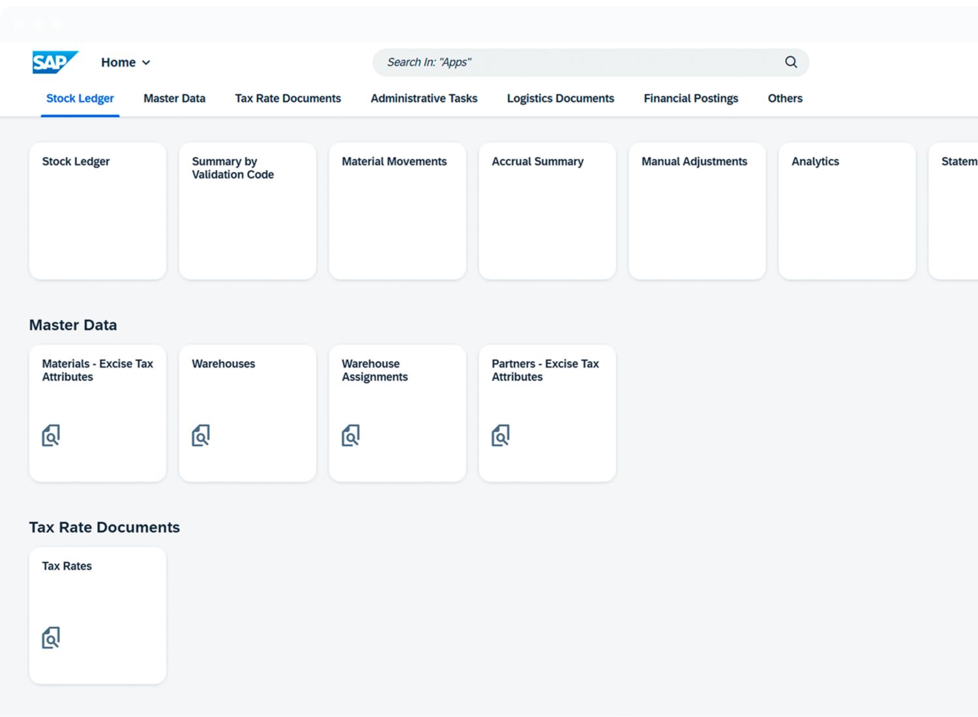Go to the Logistics Documents tab
The width and height of the screenshot is (978, 717).
(x=560, y=98)
